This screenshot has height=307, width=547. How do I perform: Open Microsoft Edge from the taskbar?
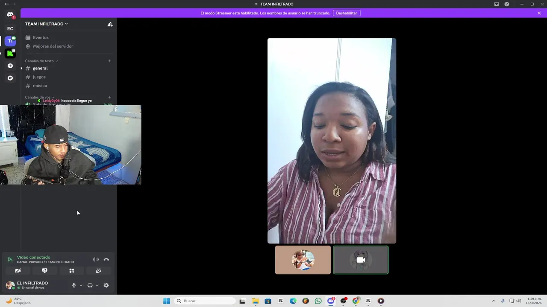(293, 301)
